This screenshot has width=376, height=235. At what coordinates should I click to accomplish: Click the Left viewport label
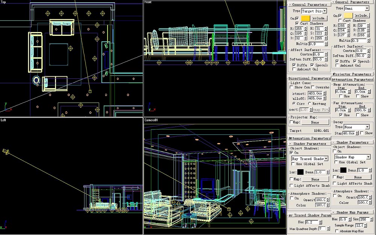3,120
